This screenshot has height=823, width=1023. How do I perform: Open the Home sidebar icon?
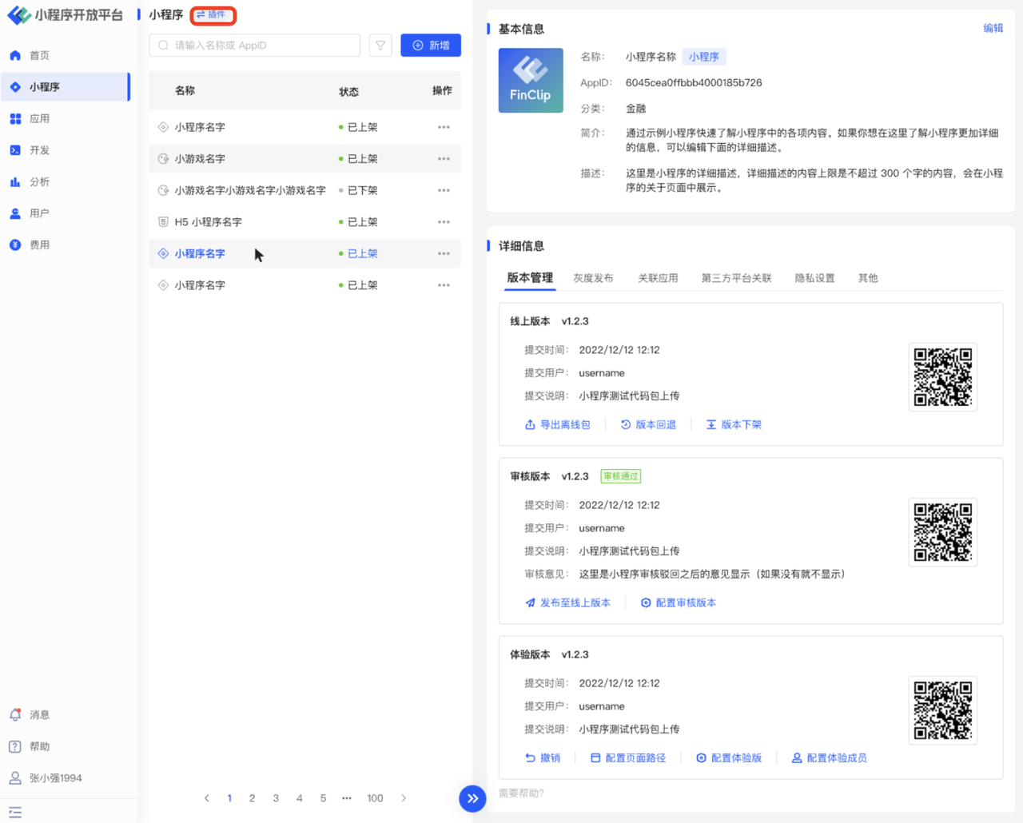point(15,55)
